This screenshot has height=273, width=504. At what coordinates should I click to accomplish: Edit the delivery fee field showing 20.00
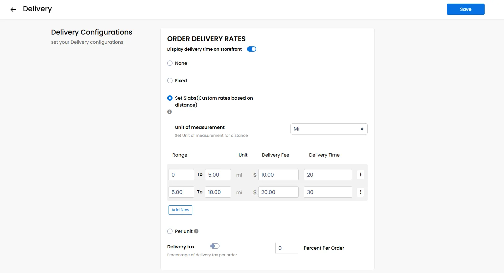tap(278, 192)
